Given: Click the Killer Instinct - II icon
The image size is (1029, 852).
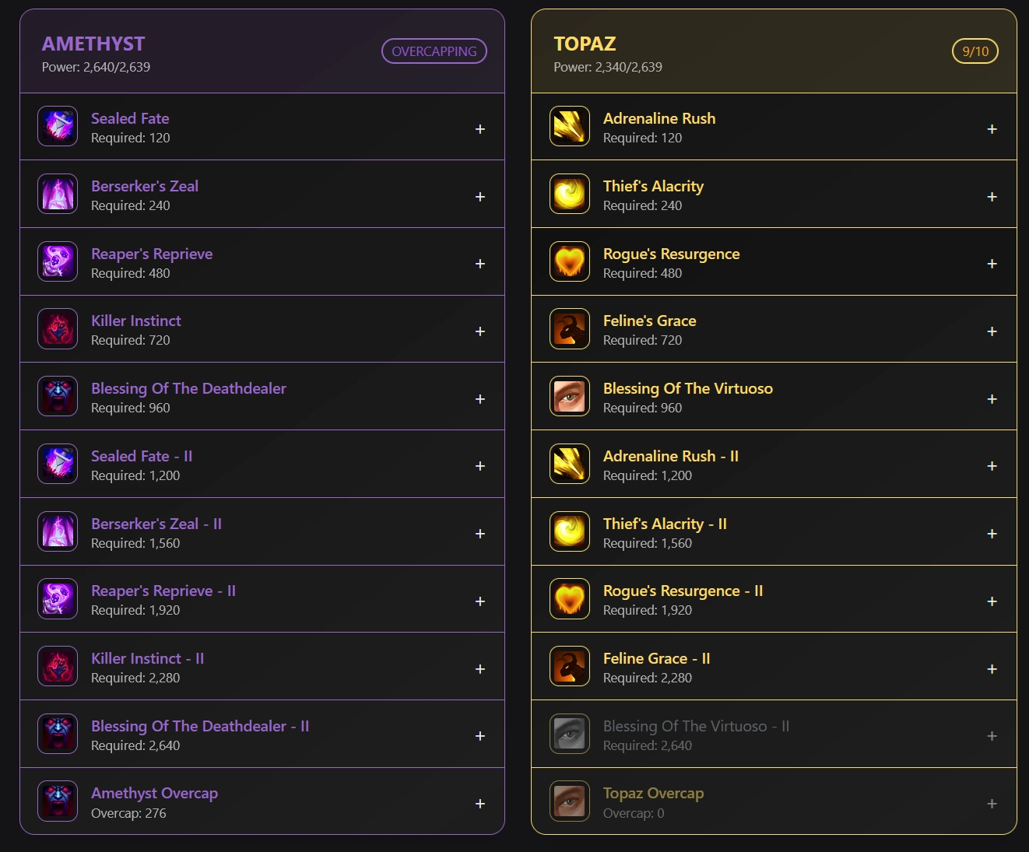Looking at the screenshot, I should (58, 666).
